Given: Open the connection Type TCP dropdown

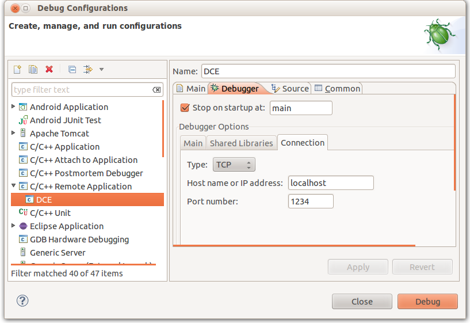Looking at the screenshot, I should (x=234, y=164).
